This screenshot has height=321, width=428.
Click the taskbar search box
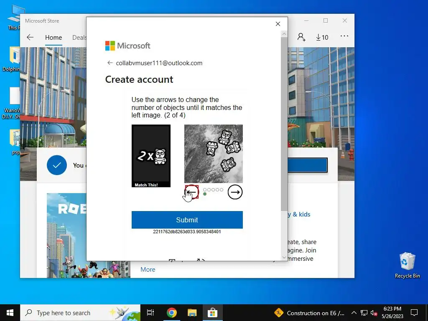coord(80,313)
